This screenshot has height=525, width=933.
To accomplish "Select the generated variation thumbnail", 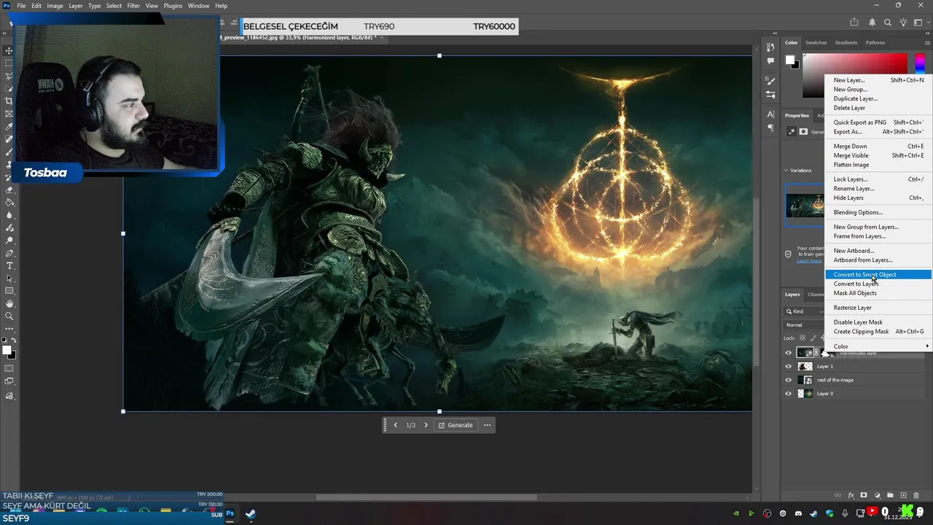I will coord(805,206).
